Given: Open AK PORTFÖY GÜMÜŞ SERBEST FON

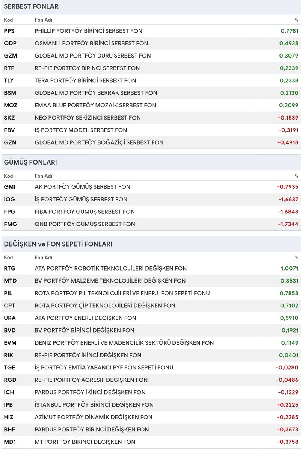Looking at the screenshot, I should click(x=83, y=187).
